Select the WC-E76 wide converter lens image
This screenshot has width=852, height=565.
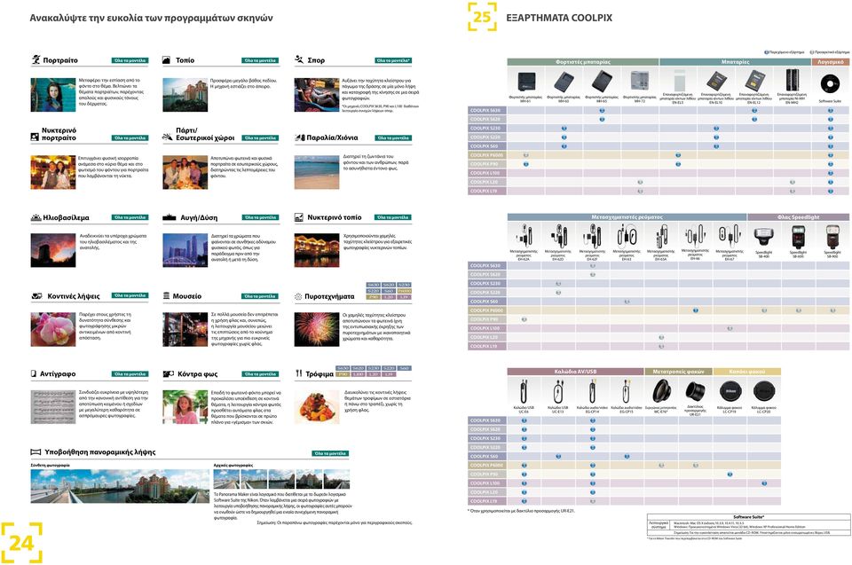[661, 391]
